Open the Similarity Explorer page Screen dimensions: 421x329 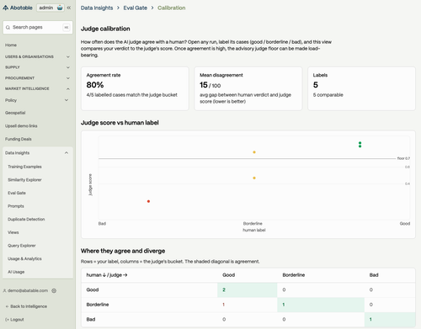pyautogui.click(x=24, y=180)
